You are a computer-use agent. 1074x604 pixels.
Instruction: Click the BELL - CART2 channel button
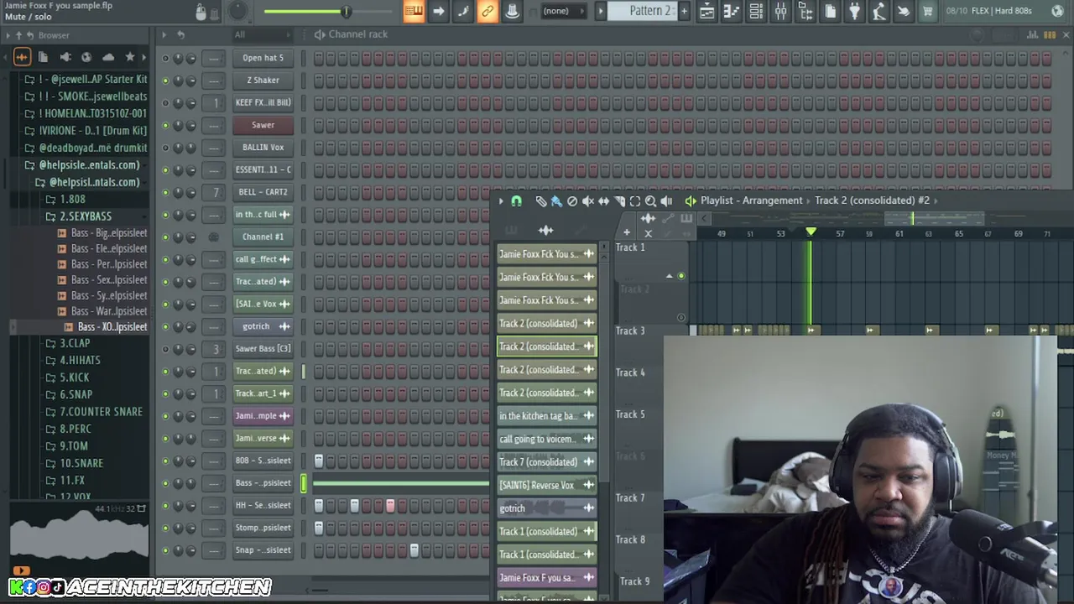tap(263, 192)
